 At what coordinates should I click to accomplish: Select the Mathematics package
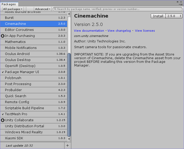pyautogui.click(x=34, y=42)
